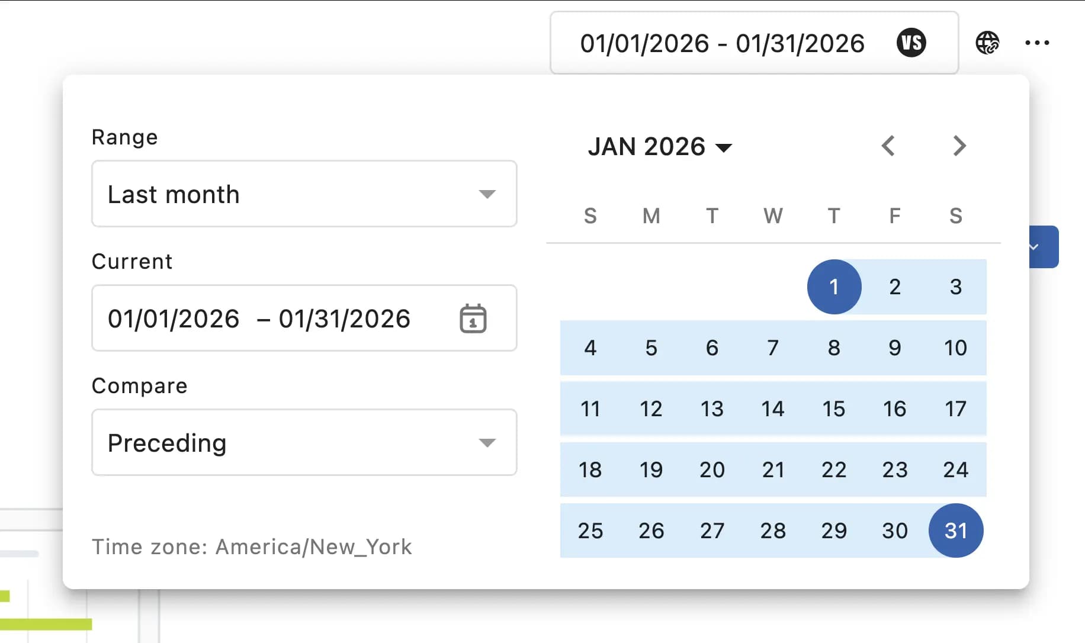Go to the next month arrow
The height and width of the screenshot is (643, 1085).
point(959,146)
